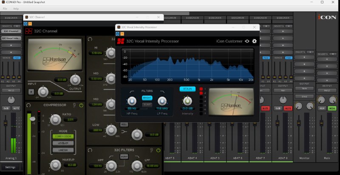
Task: Click the 85 Hz HP Freq value field
Action: tap(132, 109)
